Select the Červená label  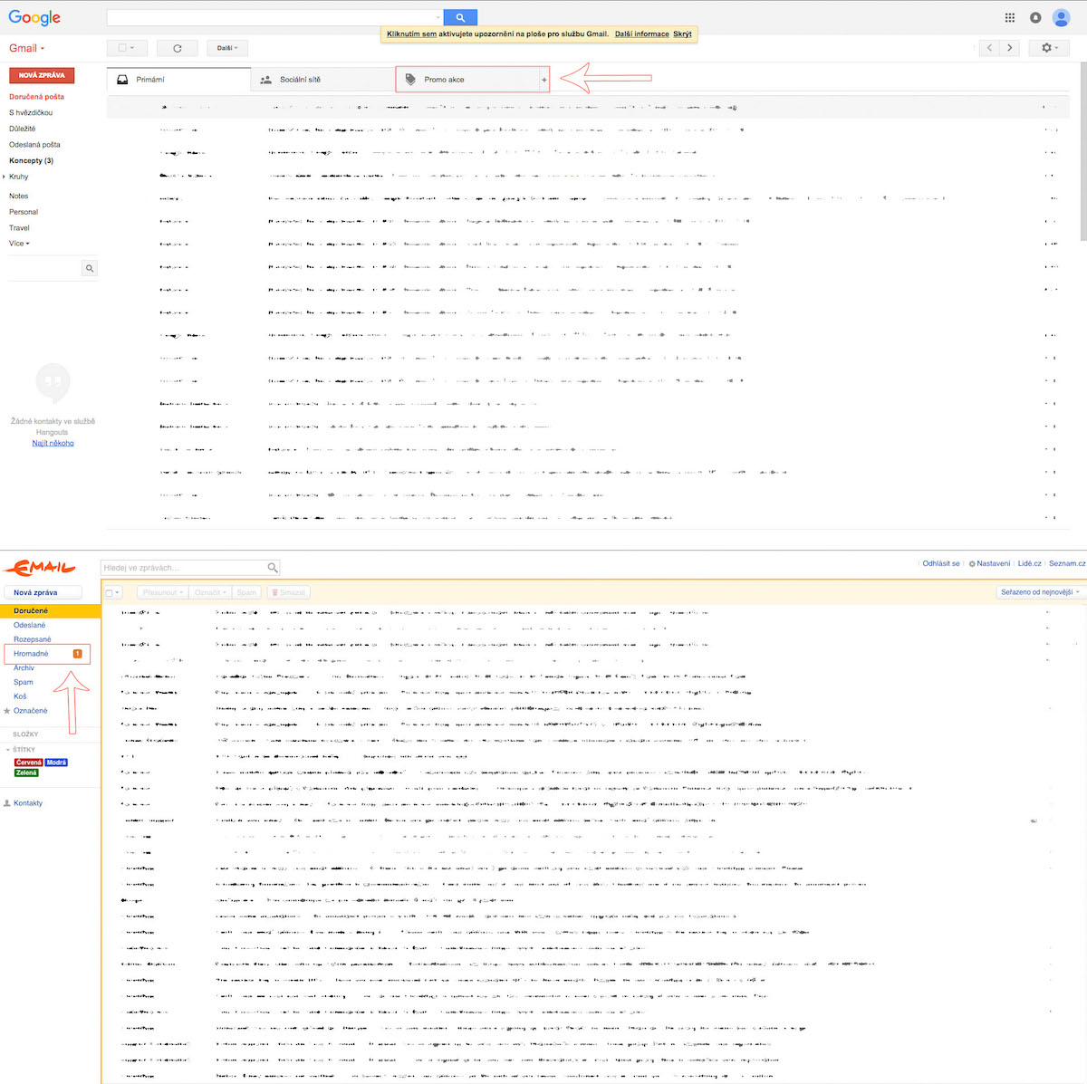click(x=29, y=763)
